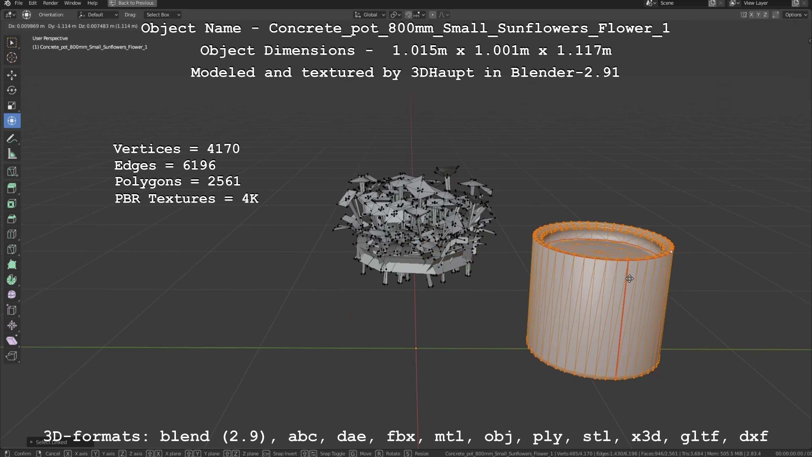Click the Scene name field
Image resolution: width=812 pixels, height=457 pixels.
pos(683,3)
